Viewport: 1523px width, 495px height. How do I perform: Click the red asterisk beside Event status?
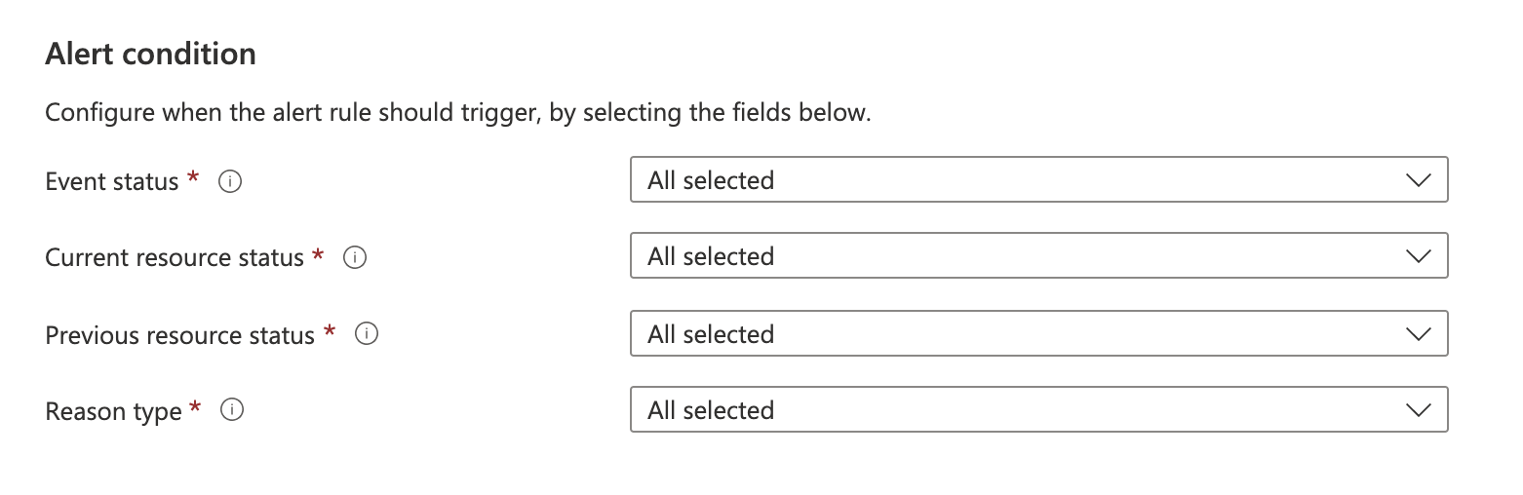point(193,178)
